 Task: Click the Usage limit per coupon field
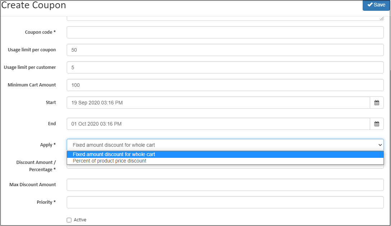(225, 50)
